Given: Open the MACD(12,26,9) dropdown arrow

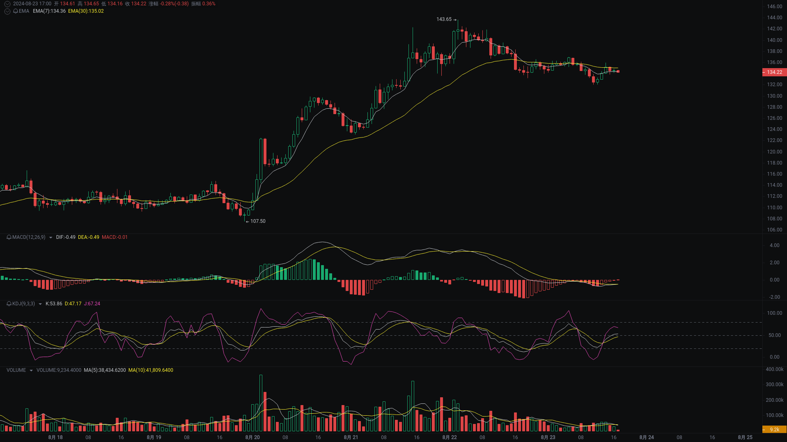Looking at the screenshot, I should (50, 238).
